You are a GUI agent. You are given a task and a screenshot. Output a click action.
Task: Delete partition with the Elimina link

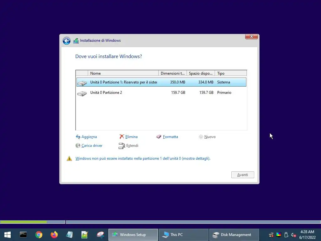[131, 137]
